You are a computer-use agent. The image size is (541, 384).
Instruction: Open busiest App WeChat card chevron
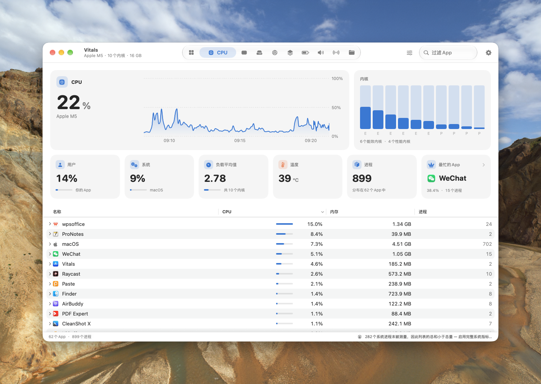pyautogui.click(x=483, y=165)
